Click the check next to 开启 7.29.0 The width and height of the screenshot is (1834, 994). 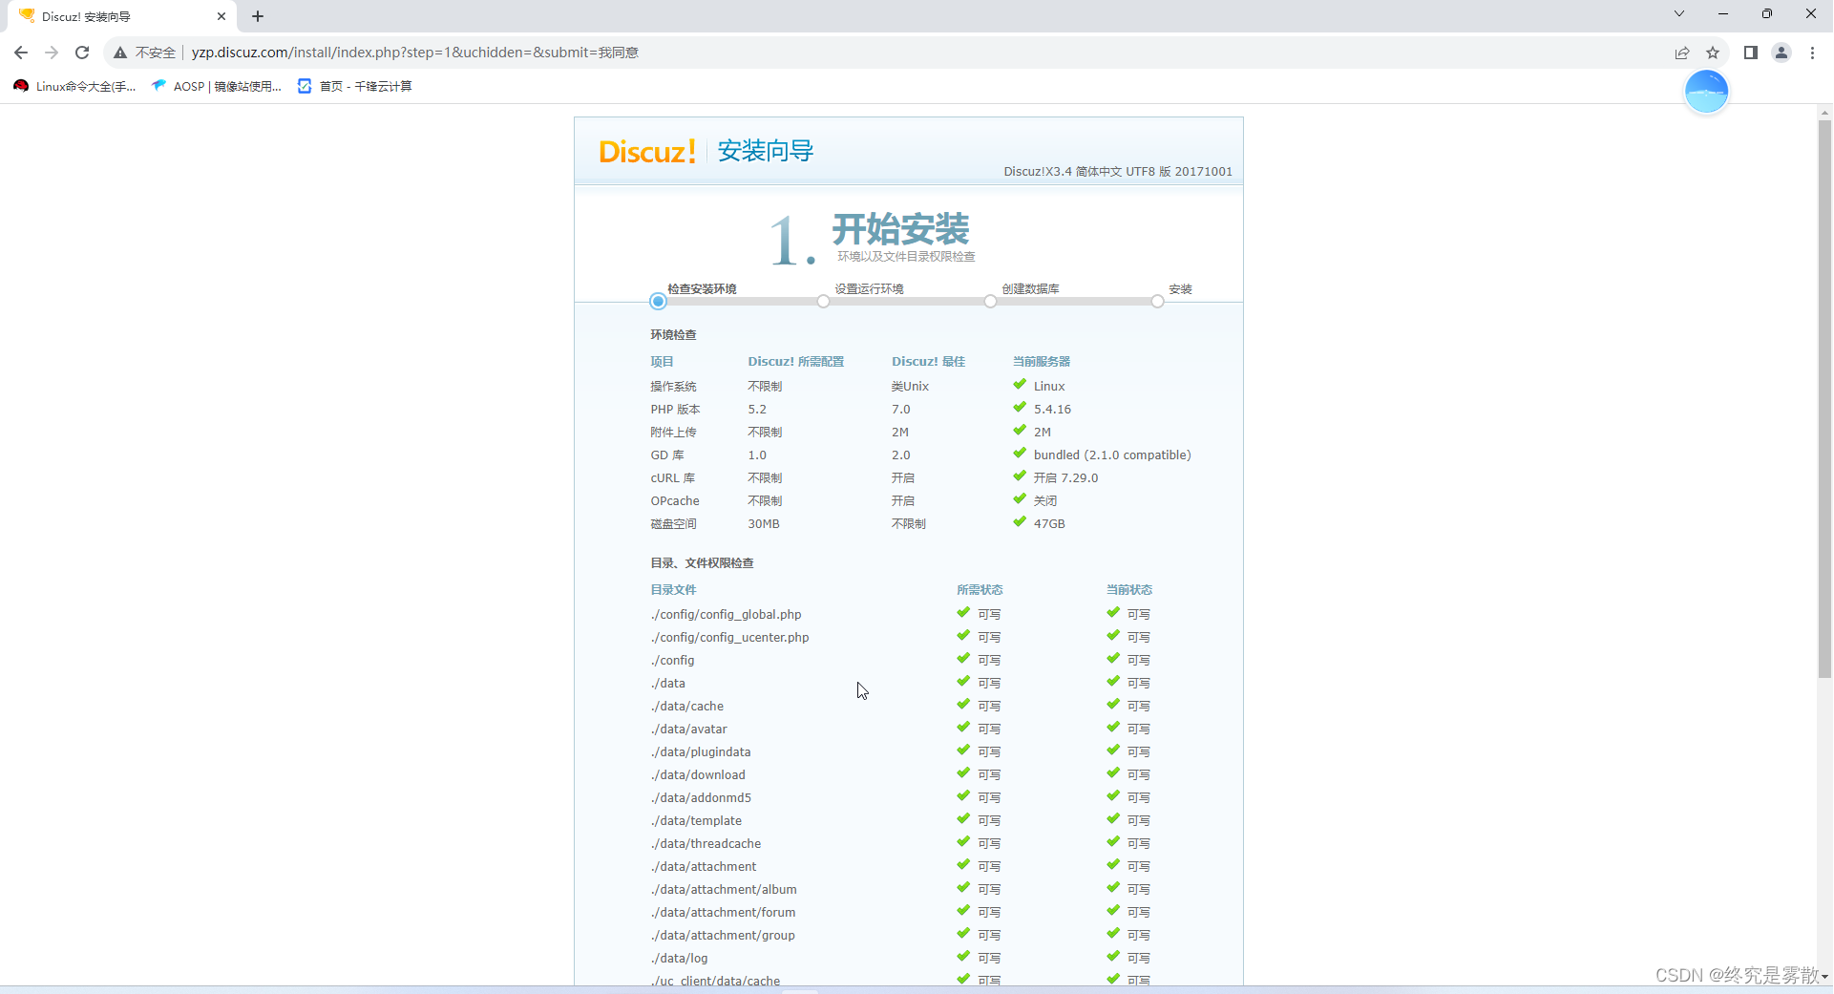1020,476
